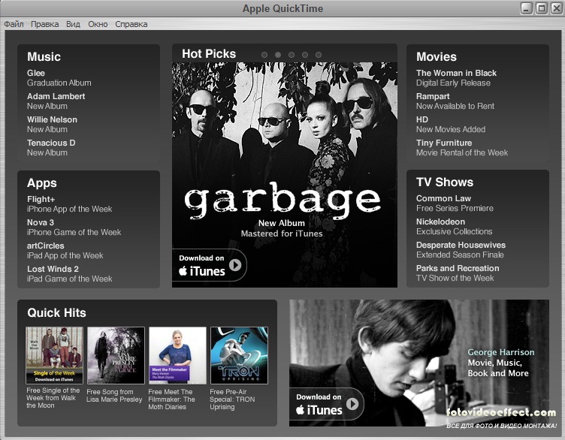
Task: Open Free Pre-Air Special TRON Uprising text
Action: pos(232,399)
